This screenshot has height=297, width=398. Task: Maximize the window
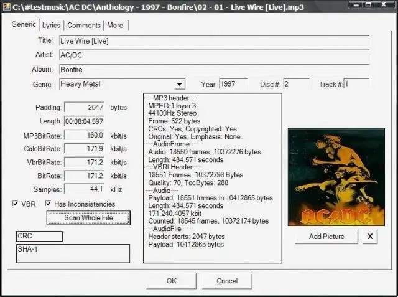click(x=368, y=4)
